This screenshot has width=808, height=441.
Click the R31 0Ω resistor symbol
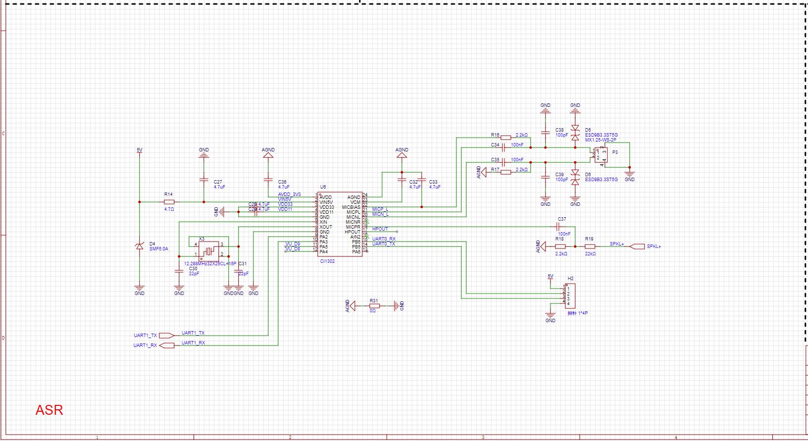pyautogui.click(x=374, y=306)
